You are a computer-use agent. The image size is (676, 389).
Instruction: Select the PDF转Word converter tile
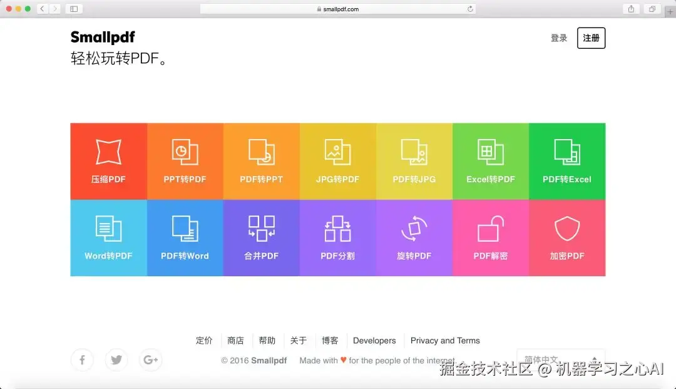coord(185,237)
